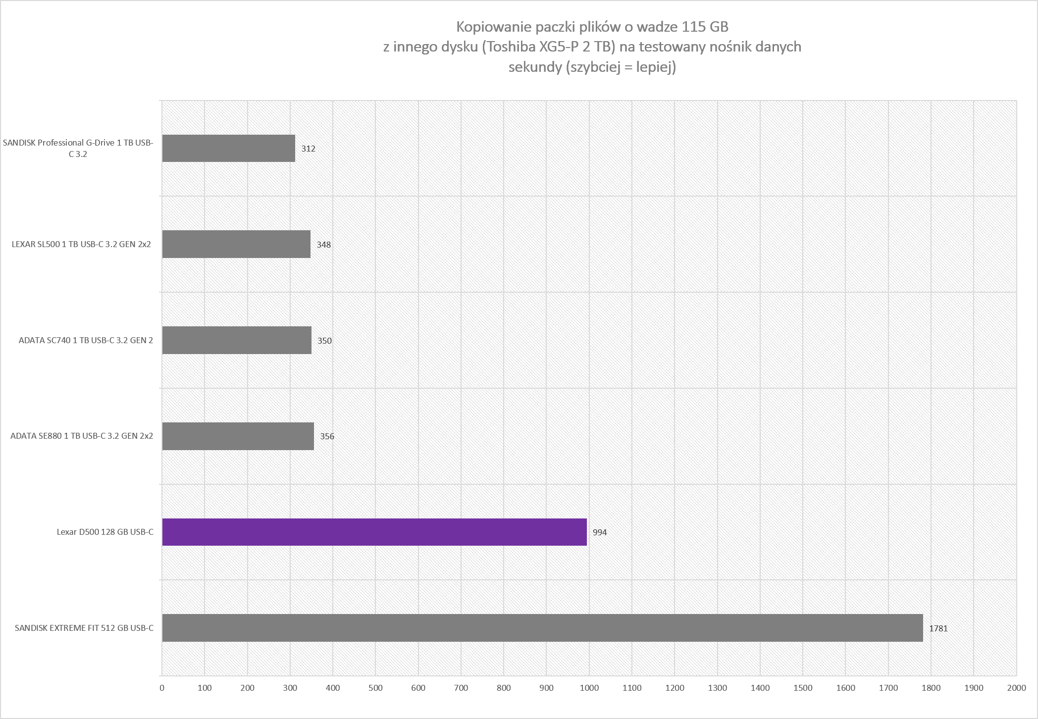Screen dimensions: 1038x719
Task: Click the purple Lexar D500 bar
Action: click(374, 532)
